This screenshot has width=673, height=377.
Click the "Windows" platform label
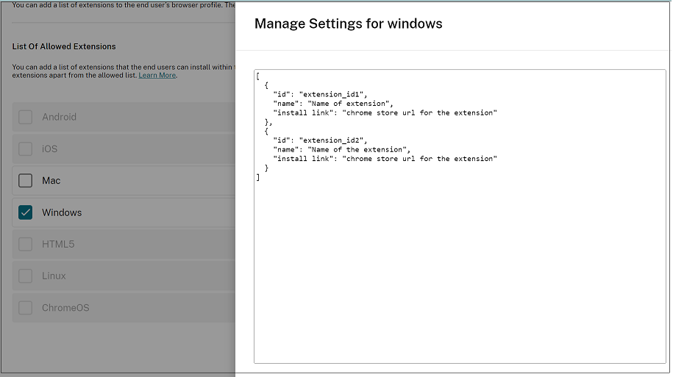click(x=62, y=212)
